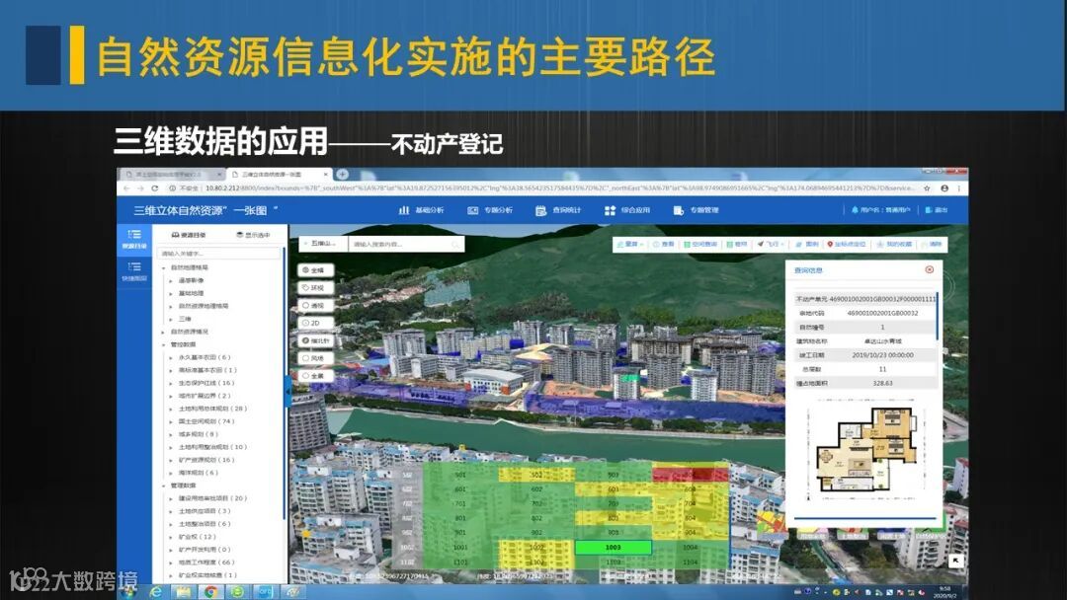Click the 我的收藏 favorites tool
This screenshot has height=600, width=1067.
[894, 244]
